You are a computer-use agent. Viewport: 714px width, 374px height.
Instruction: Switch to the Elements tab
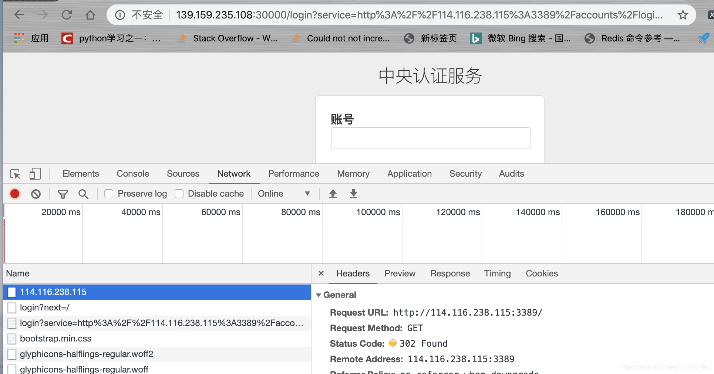click(x=81, y=174)
